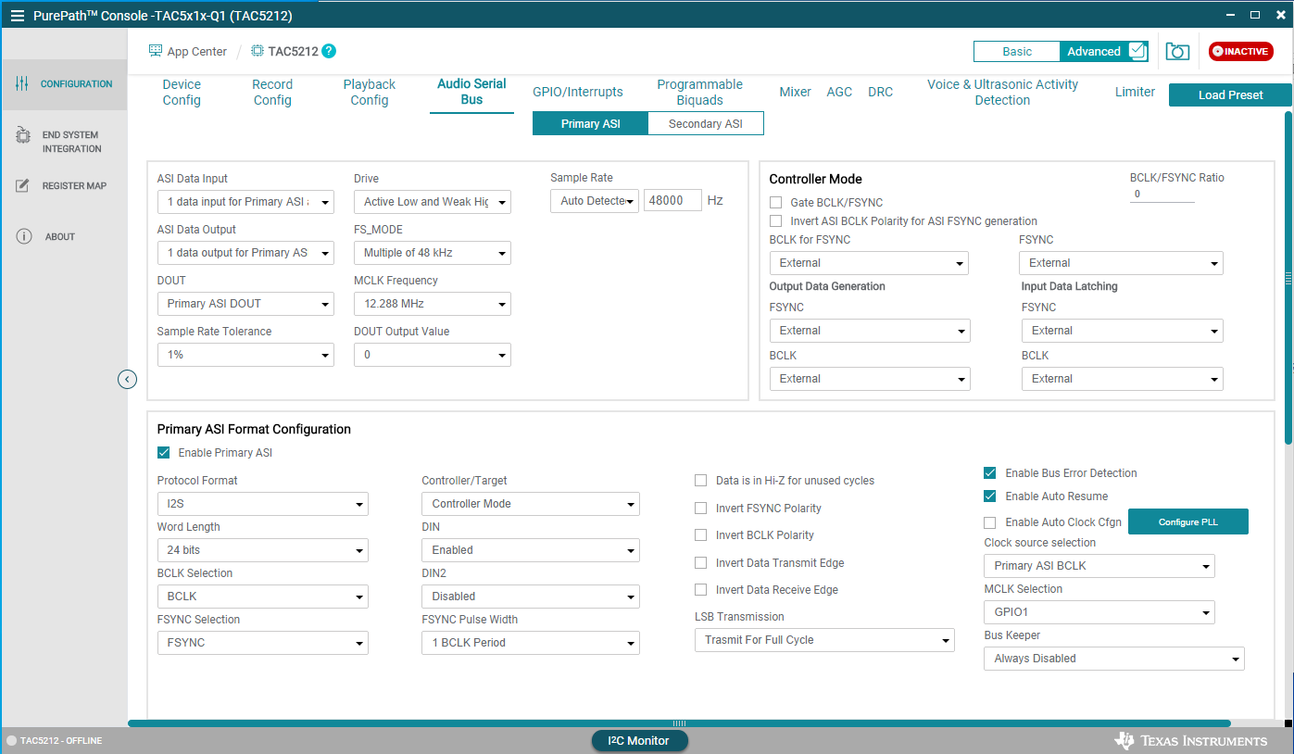Click the red INACTIVE status badge
The height and width of the screenshot is (754, 1294).
(x=1241, y=52)
